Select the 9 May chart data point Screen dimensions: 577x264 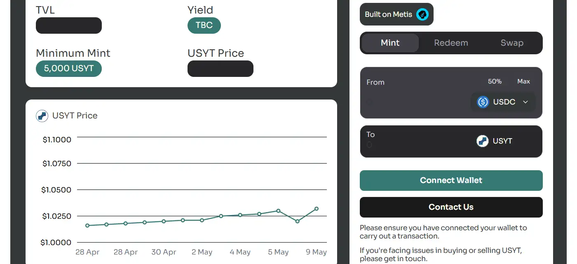(x=317, y=209)
